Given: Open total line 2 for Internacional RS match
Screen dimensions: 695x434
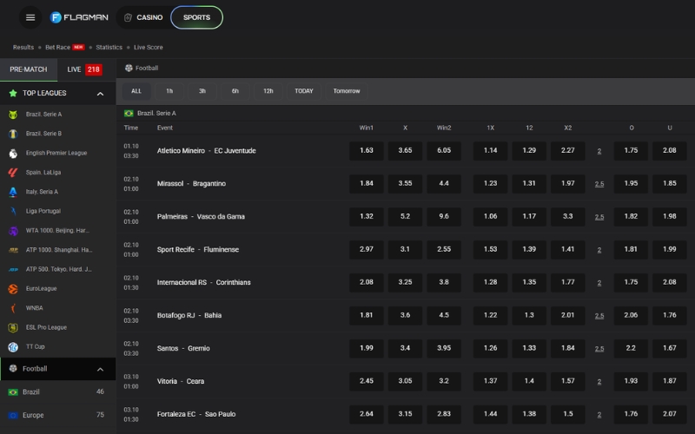Looking at the screenshot, I should click(x=599, y=283).
